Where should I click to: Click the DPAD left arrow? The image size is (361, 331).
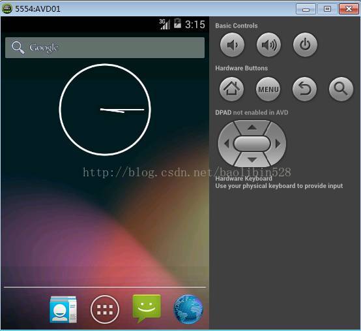[227, 144]
